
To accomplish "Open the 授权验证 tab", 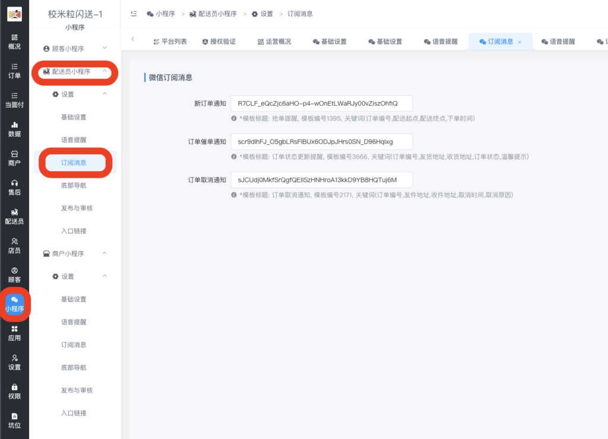I will point(218,40).
